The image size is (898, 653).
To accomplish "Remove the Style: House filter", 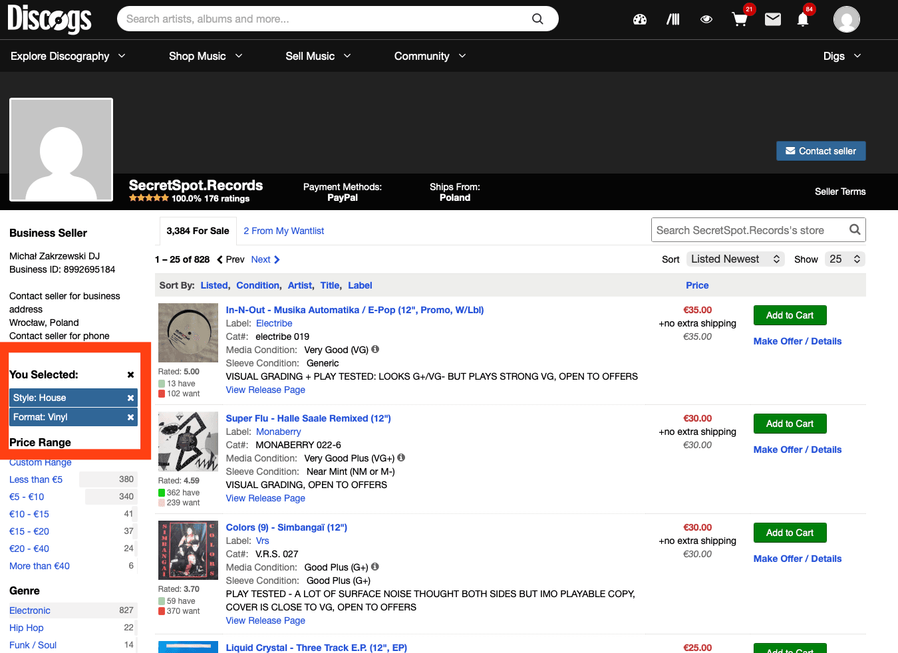I will 130,397.
